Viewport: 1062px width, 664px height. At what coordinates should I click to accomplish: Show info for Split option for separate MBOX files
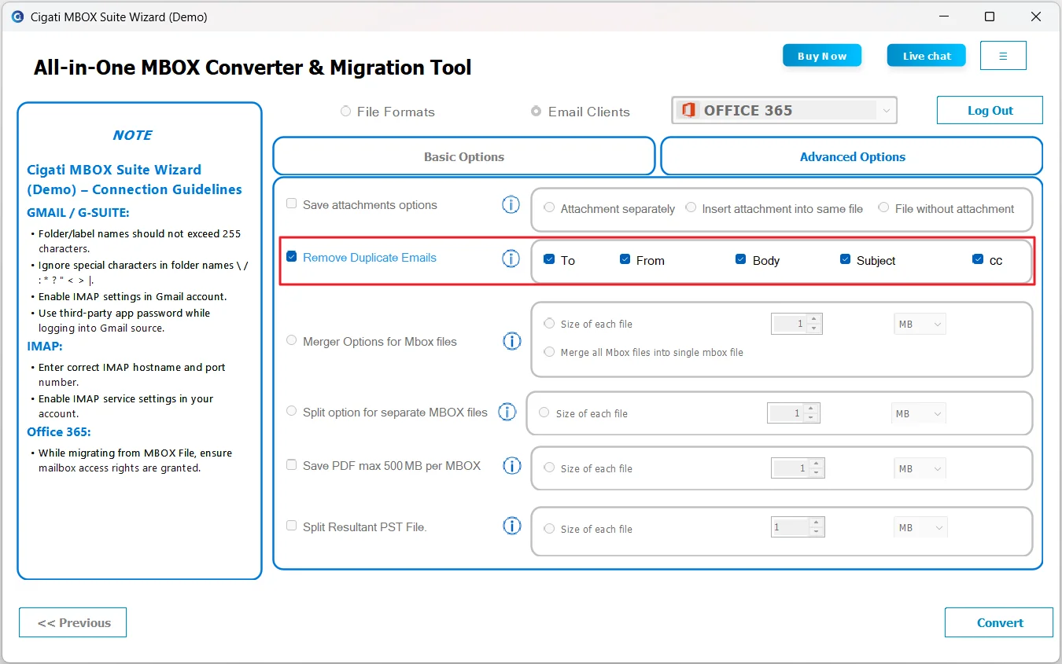click(507, 412)
